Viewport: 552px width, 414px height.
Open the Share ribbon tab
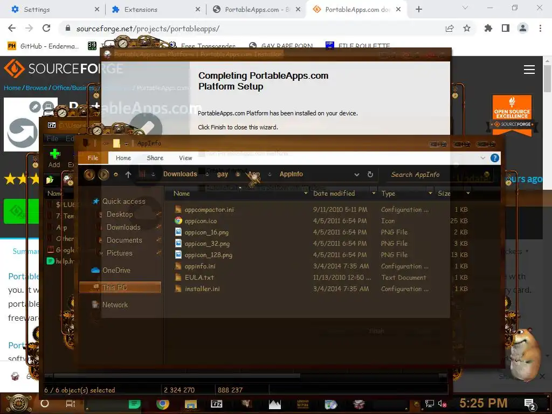pyautogui.click(x=155, y=158)
